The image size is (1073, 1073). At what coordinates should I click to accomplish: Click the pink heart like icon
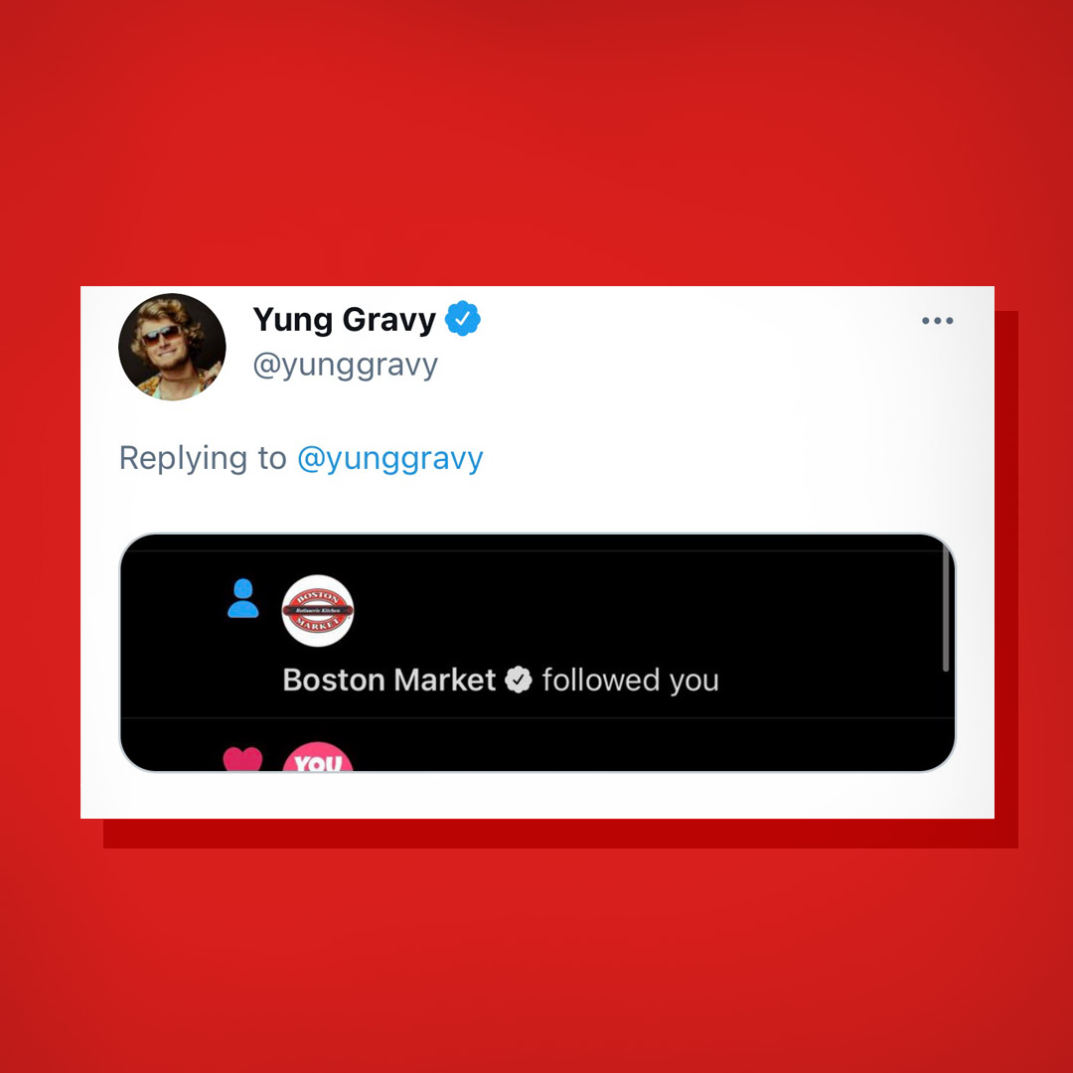tap(243, 759)
